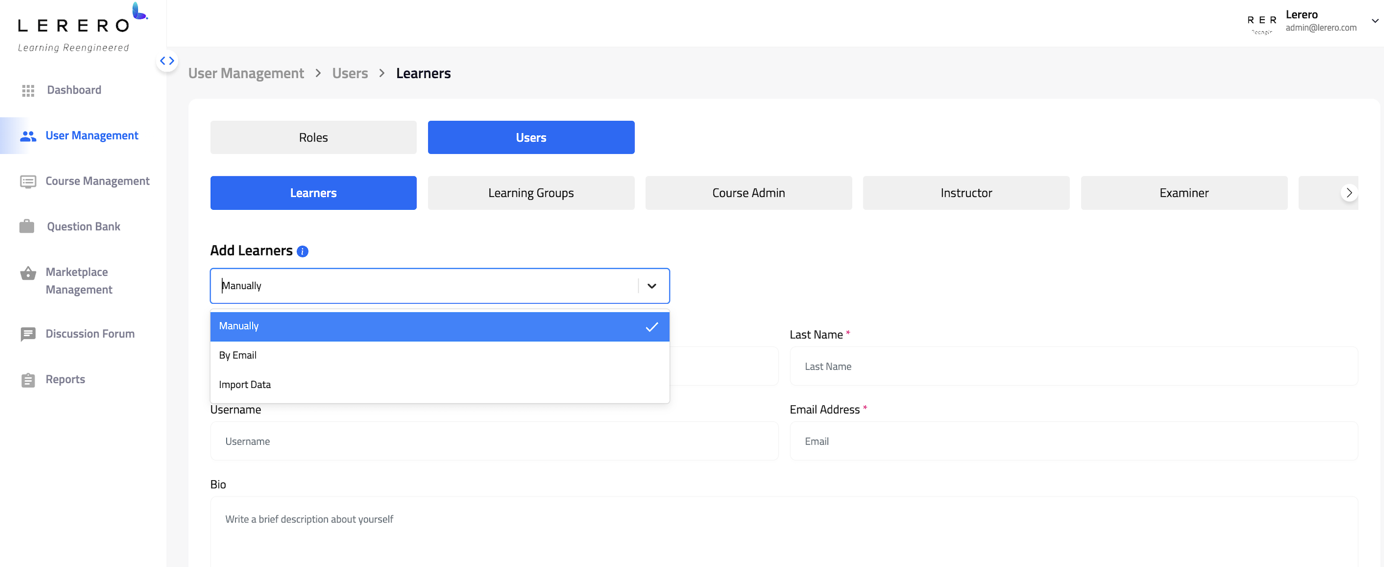Click the Add Learners heading
1384x567 pixels.
tap(251, 251)
